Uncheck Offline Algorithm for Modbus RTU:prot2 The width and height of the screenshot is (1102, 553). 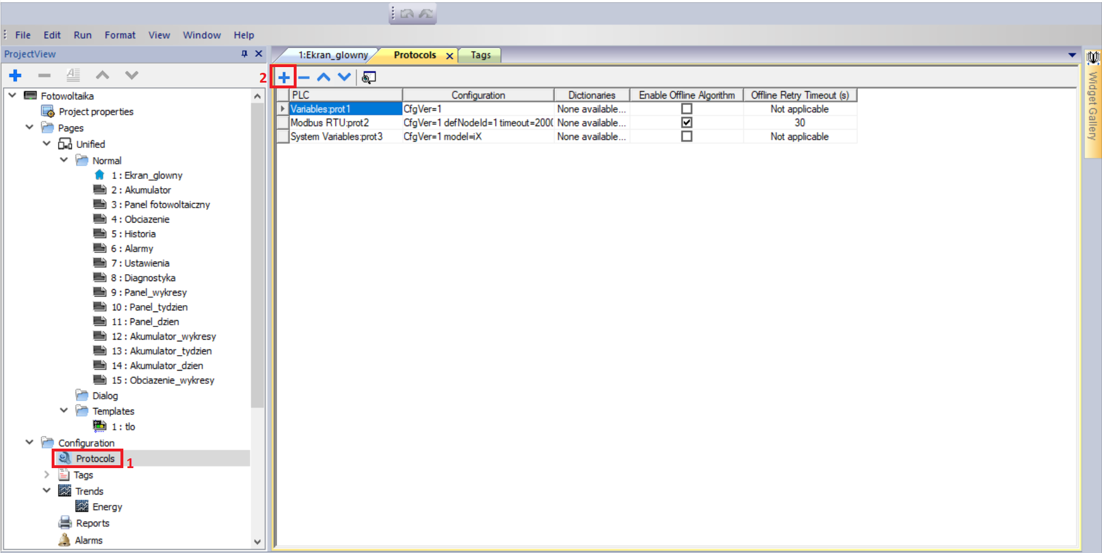pyautogui.click(x=687, y=122)
